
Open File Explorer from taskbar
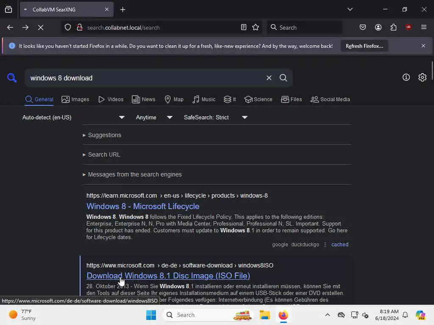point(264,315)
